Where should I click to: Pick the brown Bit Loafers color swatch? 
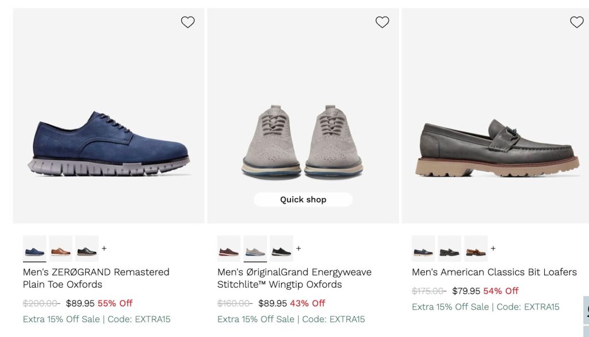click(476, 249)
